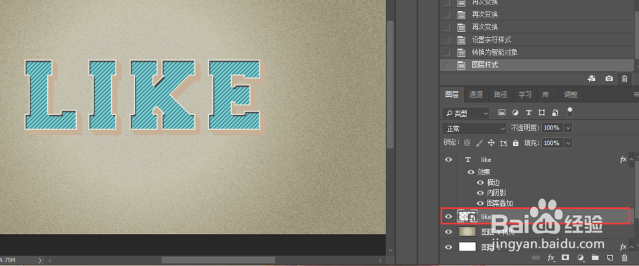This screenshot has width=639, height=266.
Task: Toggle visibility of the like text layer
Action: click(449, 160)
